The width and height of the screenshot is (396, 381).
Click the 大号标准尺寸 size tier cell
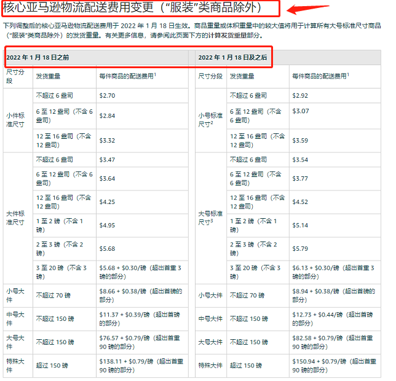click(x=211, y=218)
